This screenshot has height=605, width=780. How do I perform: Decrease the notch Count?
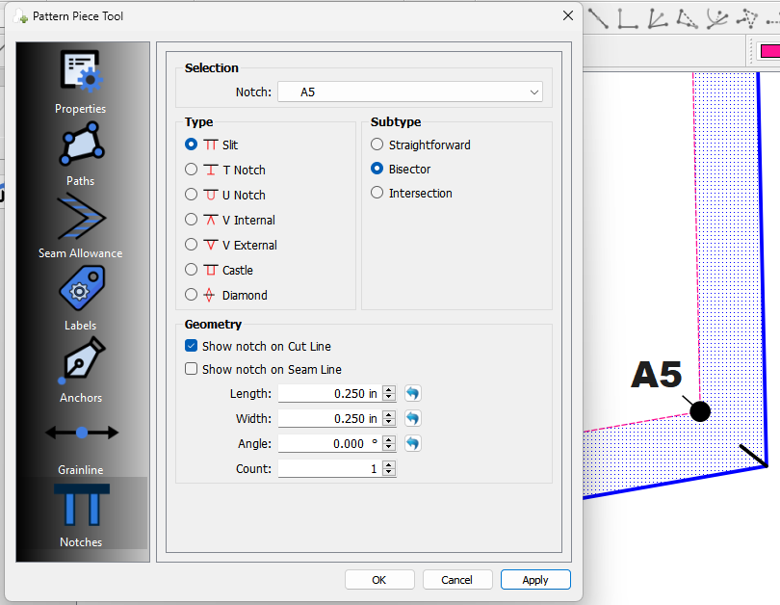[x=389, y=472]
